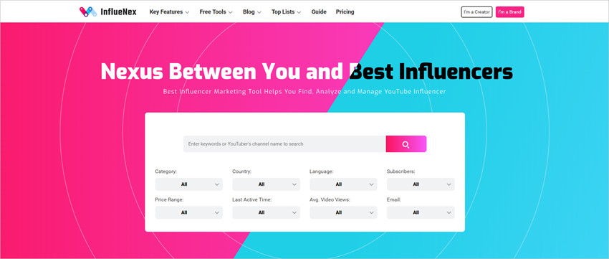Open the Top Lists menu

pyautogui.click(x=287, y=12)
